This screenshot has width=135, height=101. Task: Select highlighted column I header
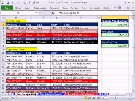click(115, 17)
